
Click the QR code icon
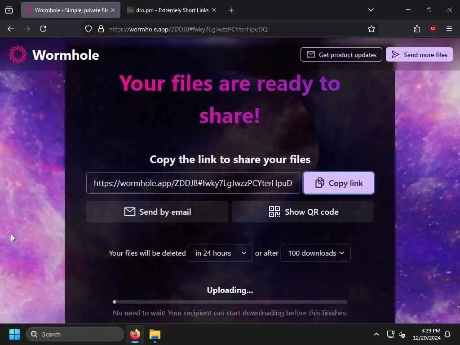(274, 212)
